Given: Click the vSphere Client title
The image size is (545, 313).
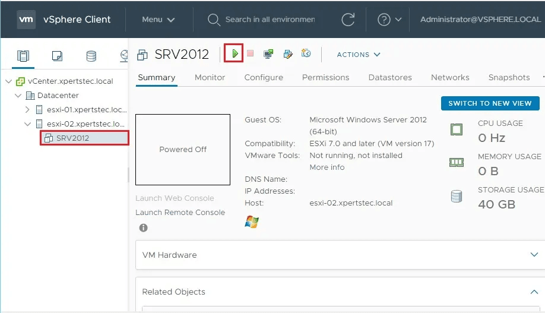Looking at the screenshot, I should click(x=77, y=20).
